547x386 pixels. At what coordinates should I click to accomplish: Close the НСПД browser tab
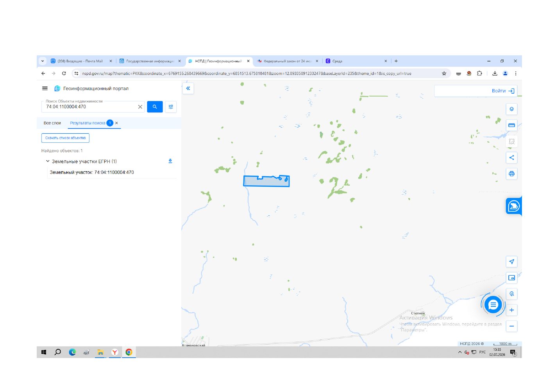click(x=248, y=61)
